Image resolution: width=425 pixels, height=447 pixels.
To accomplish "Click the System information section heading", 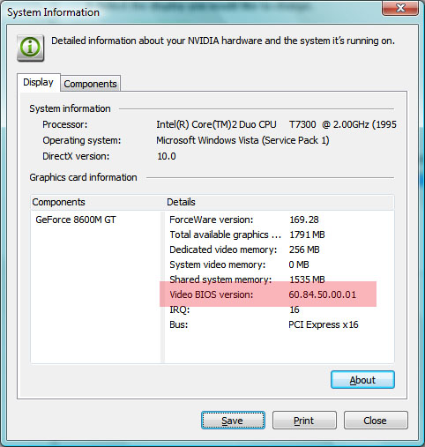I will tap(70, 108).
